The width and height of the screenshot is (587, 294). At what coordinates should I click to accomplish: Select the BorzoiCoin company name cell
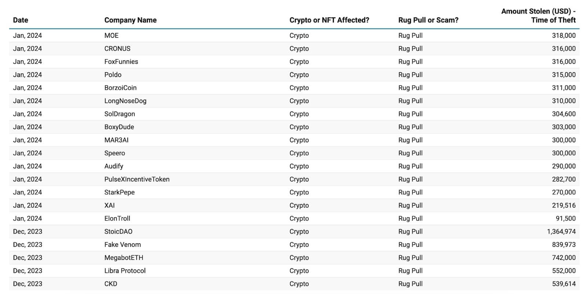pos(120,88)
